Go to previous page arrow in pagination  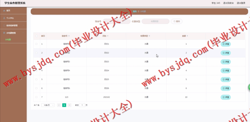coord(59,105)
